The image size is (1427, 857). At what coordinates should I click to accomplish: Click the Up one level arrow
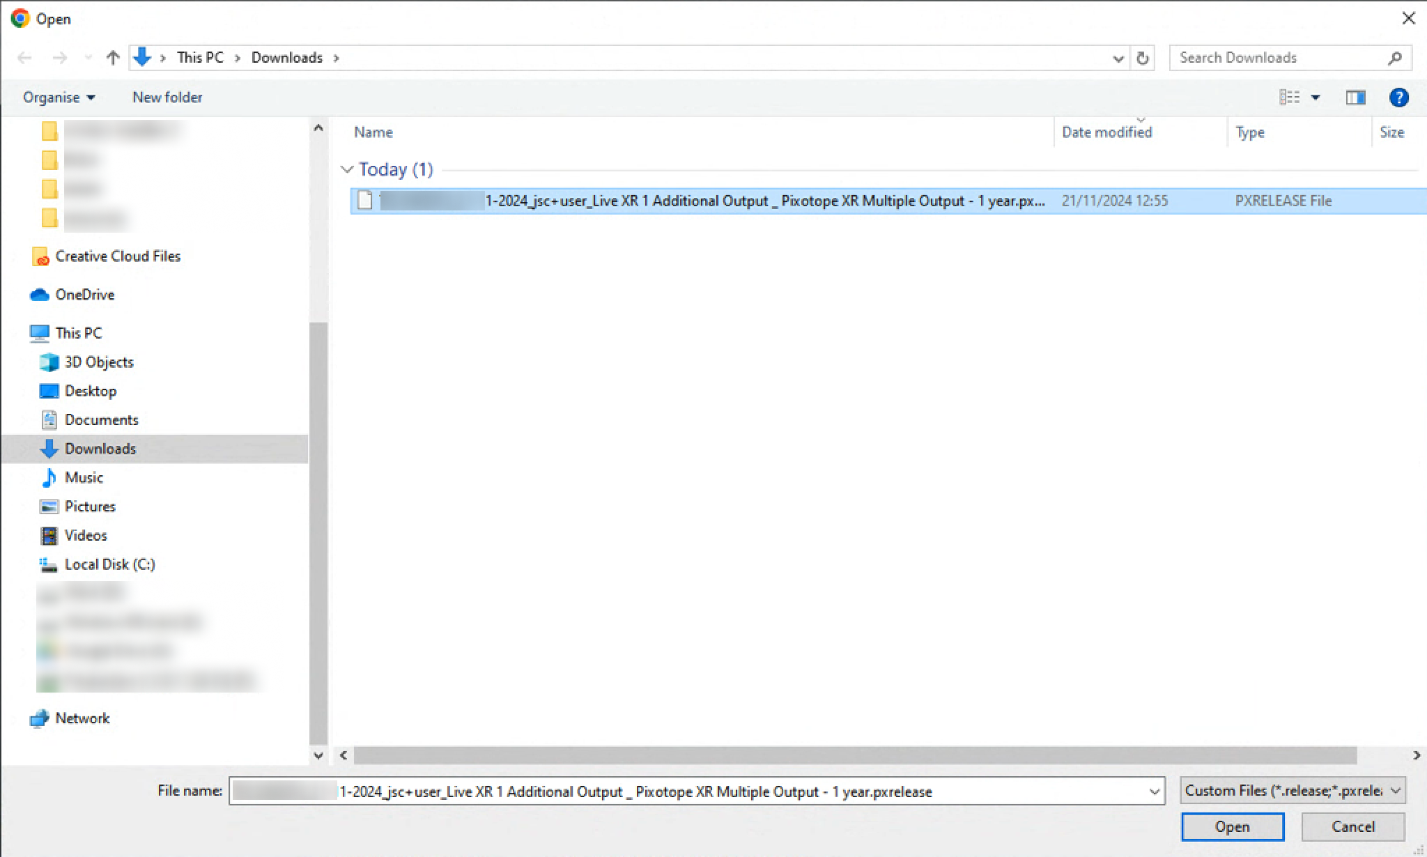(x=113, y=58)
